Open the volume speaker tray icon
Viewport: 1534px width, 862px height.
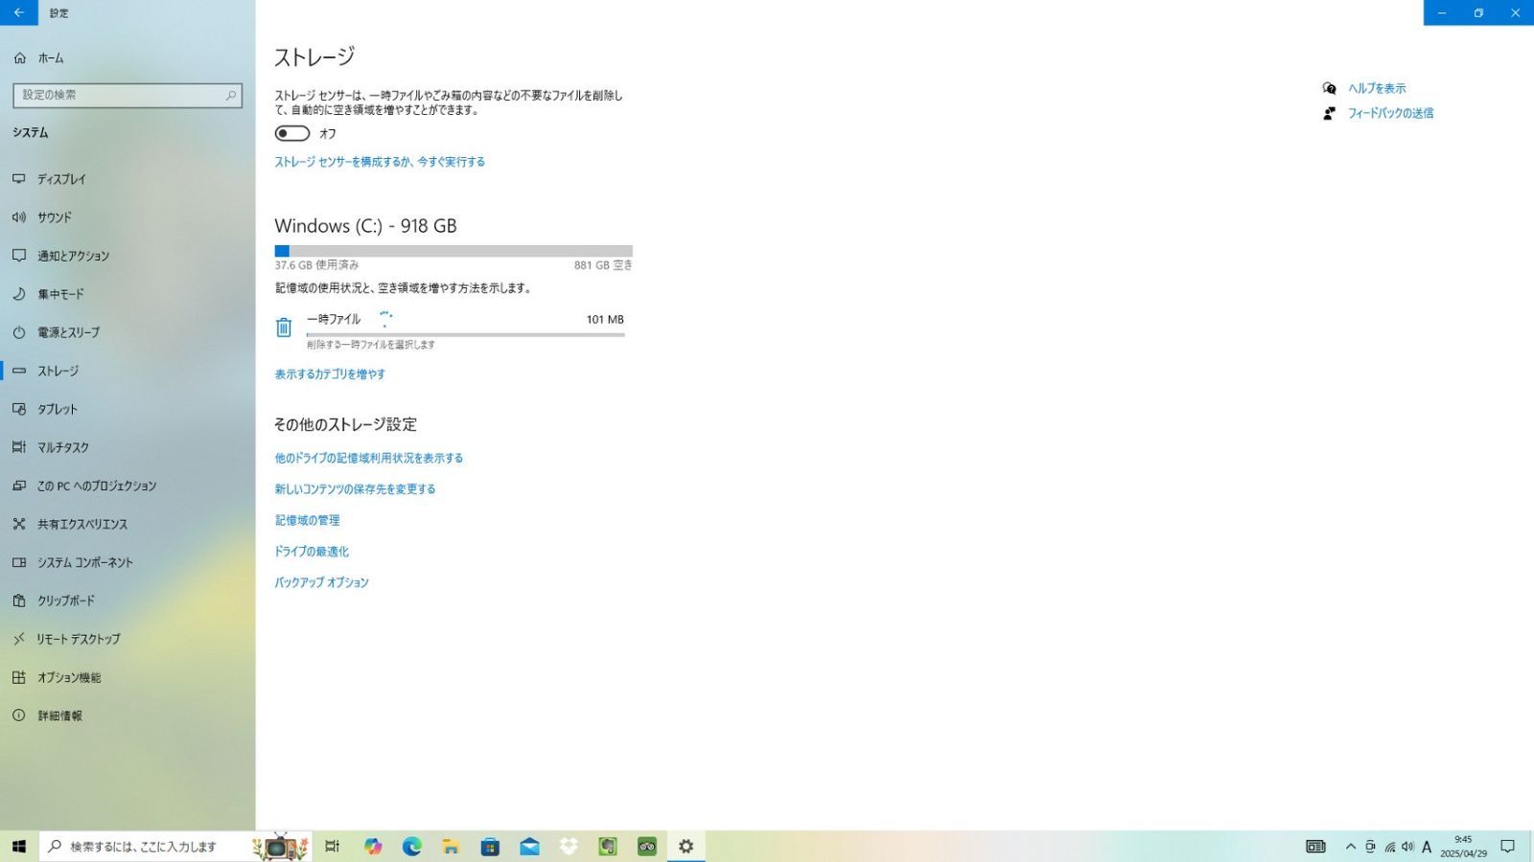click(x=1407, y=847)
